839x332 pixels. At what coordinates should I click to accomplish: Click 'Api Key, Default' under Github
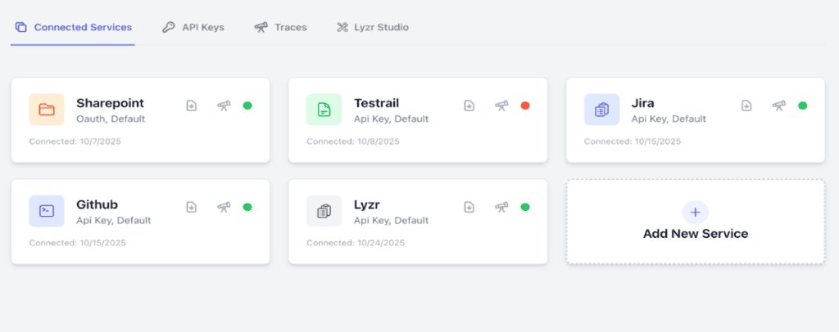(x=113, y=220)
